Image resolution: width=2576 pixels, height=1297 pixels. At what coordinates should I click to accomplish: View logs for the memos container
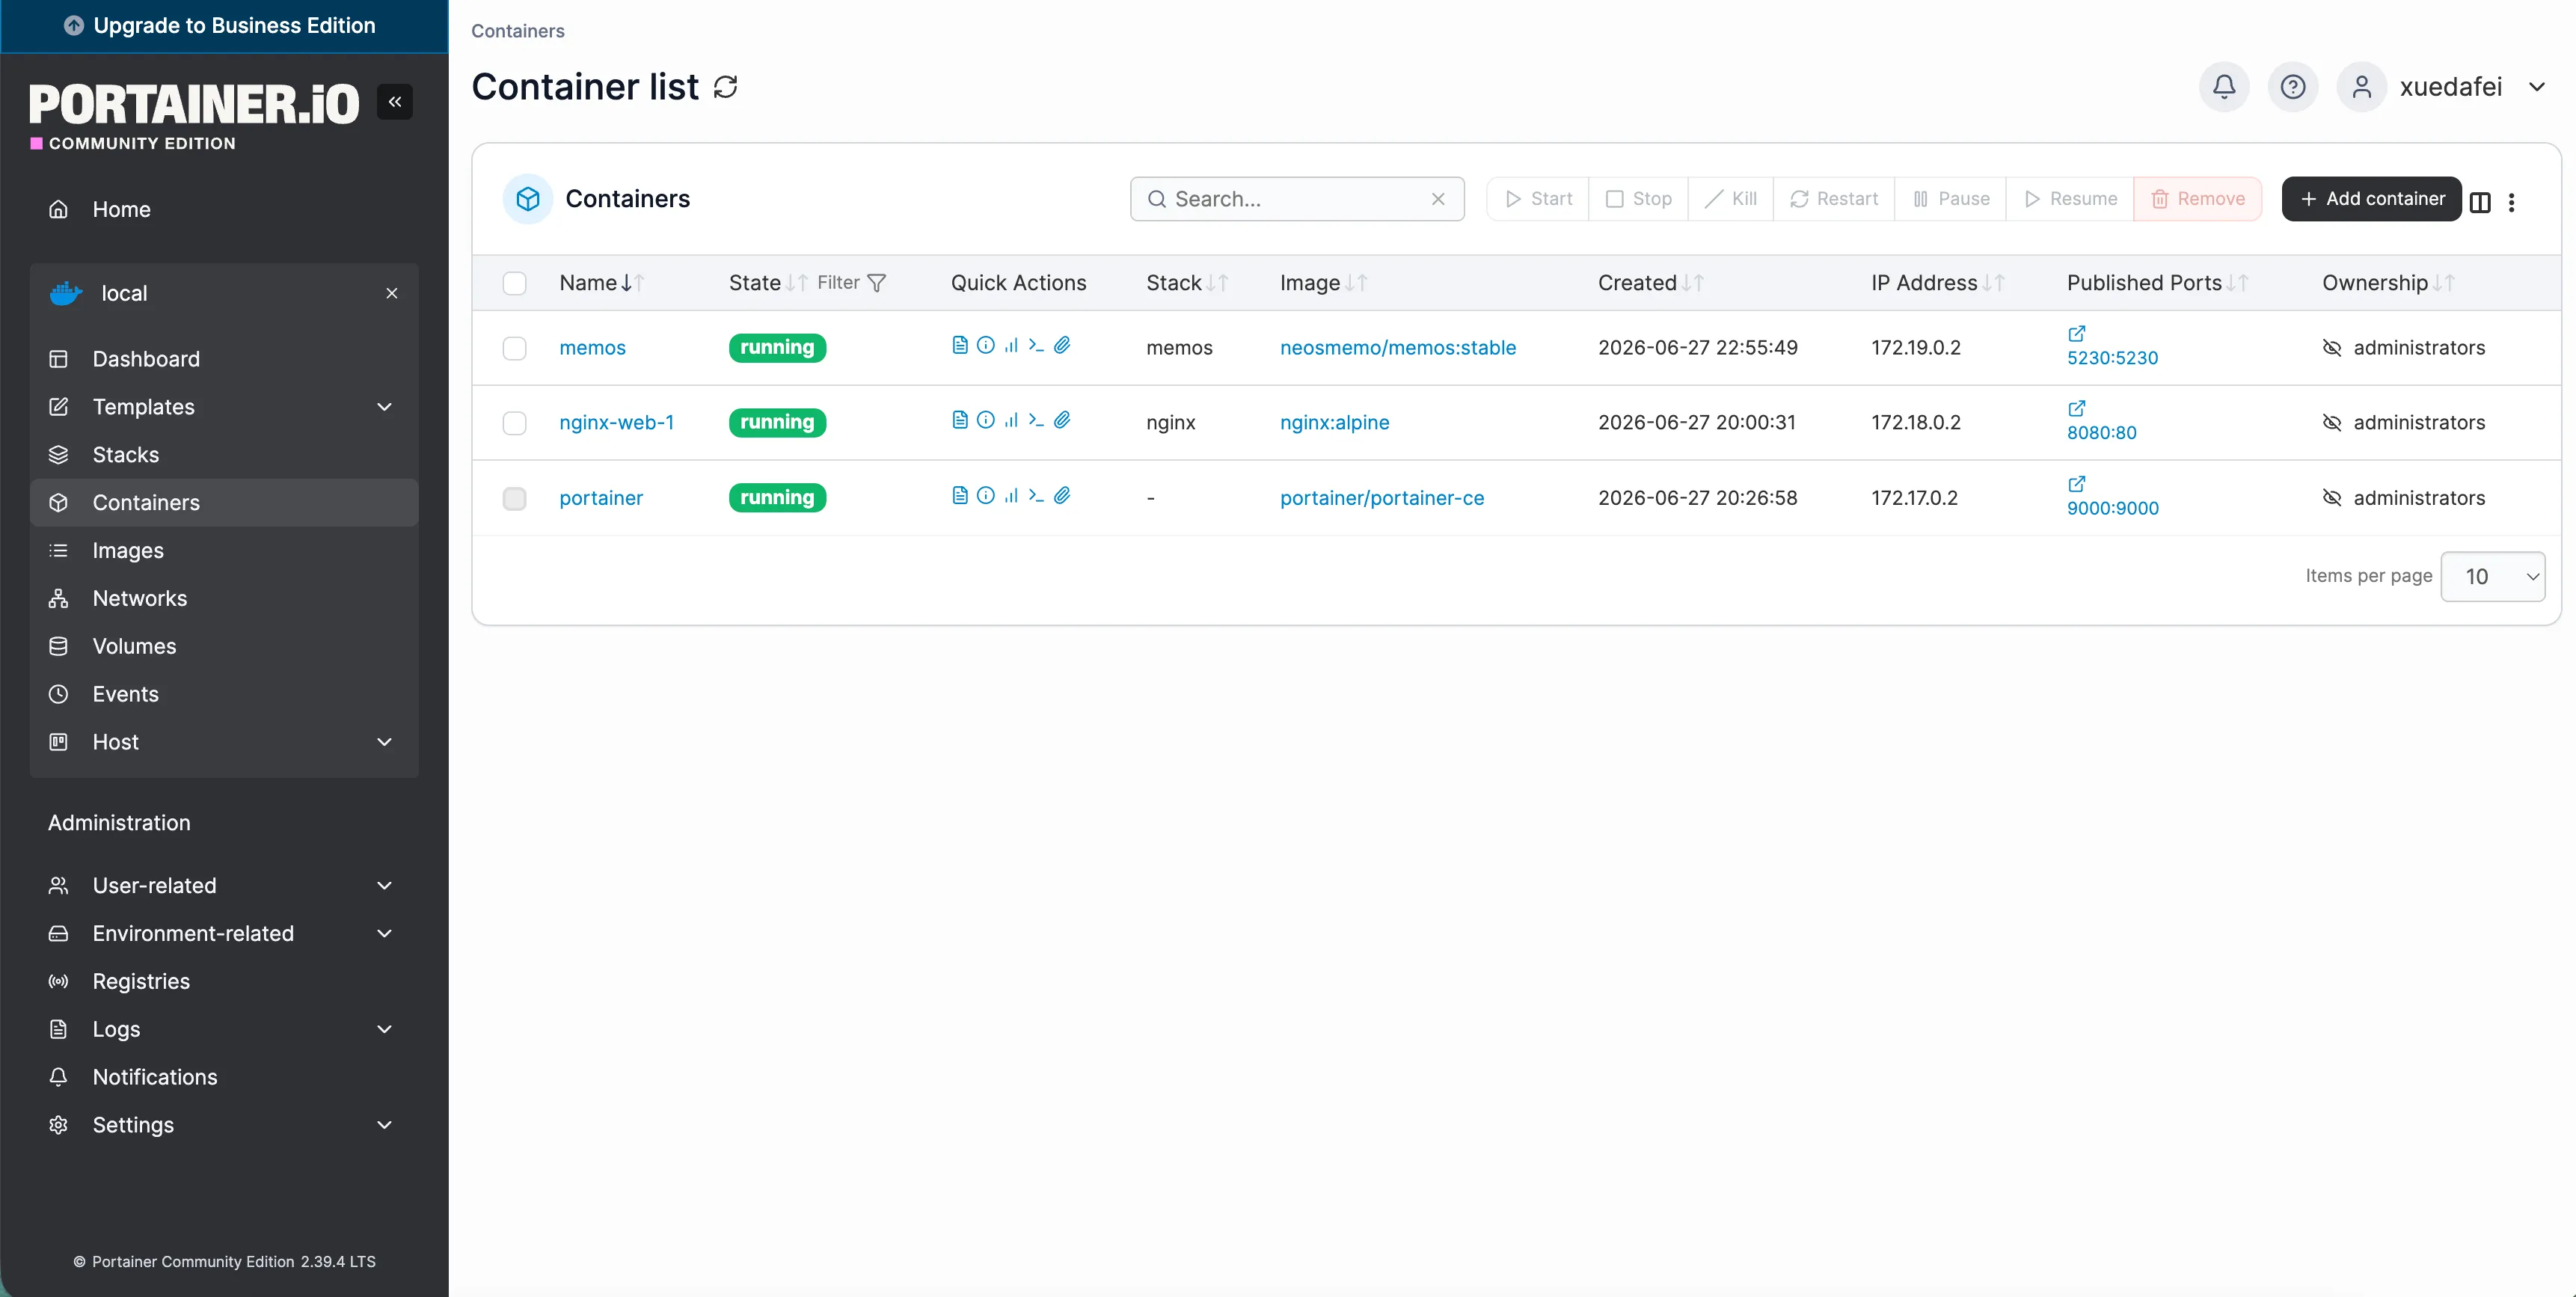click(960, 345)
